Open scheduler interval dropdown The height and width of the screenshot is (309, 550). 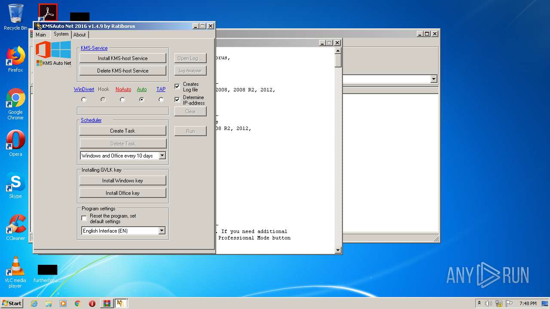162,156
